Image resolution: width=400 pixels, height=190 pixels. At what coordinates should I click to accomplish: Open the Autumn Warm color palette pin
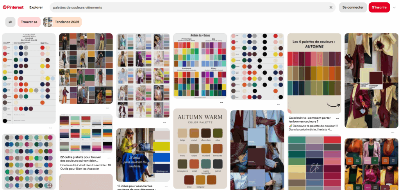[x=200, y=149]
